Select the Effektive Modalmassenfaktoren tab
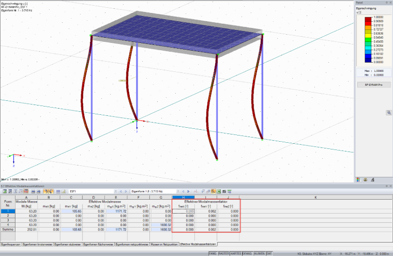This screenshot has height=256, width=393. click(198, 244)
